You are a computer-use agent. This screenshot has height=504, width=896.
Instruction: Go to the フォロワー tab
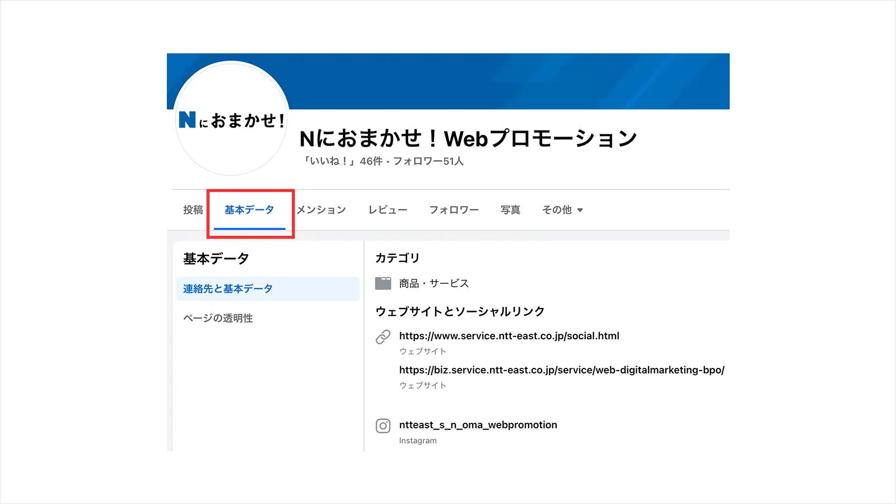point(454,210)
